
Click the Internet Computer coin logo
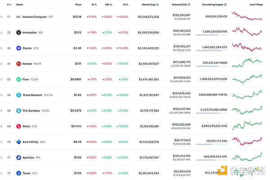18,17
